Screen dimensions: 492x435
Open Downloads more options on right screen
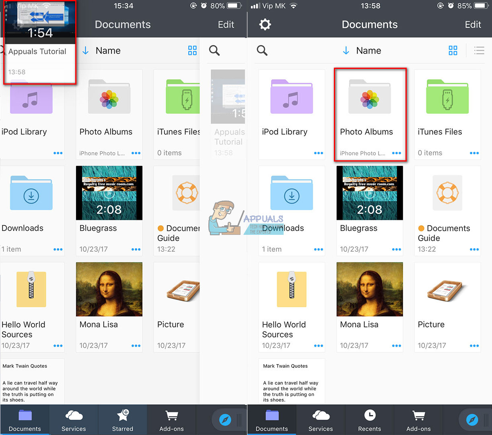coord(319,249)
